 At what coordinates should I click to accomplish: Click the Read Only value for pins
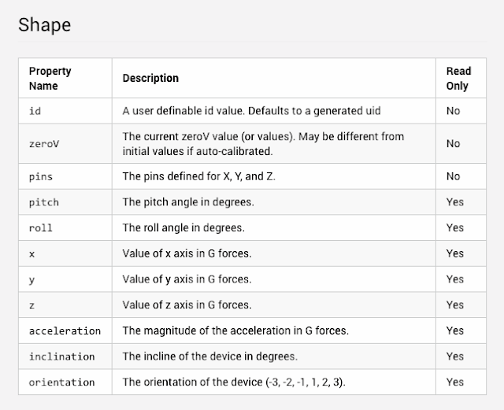tap(453, 176)
